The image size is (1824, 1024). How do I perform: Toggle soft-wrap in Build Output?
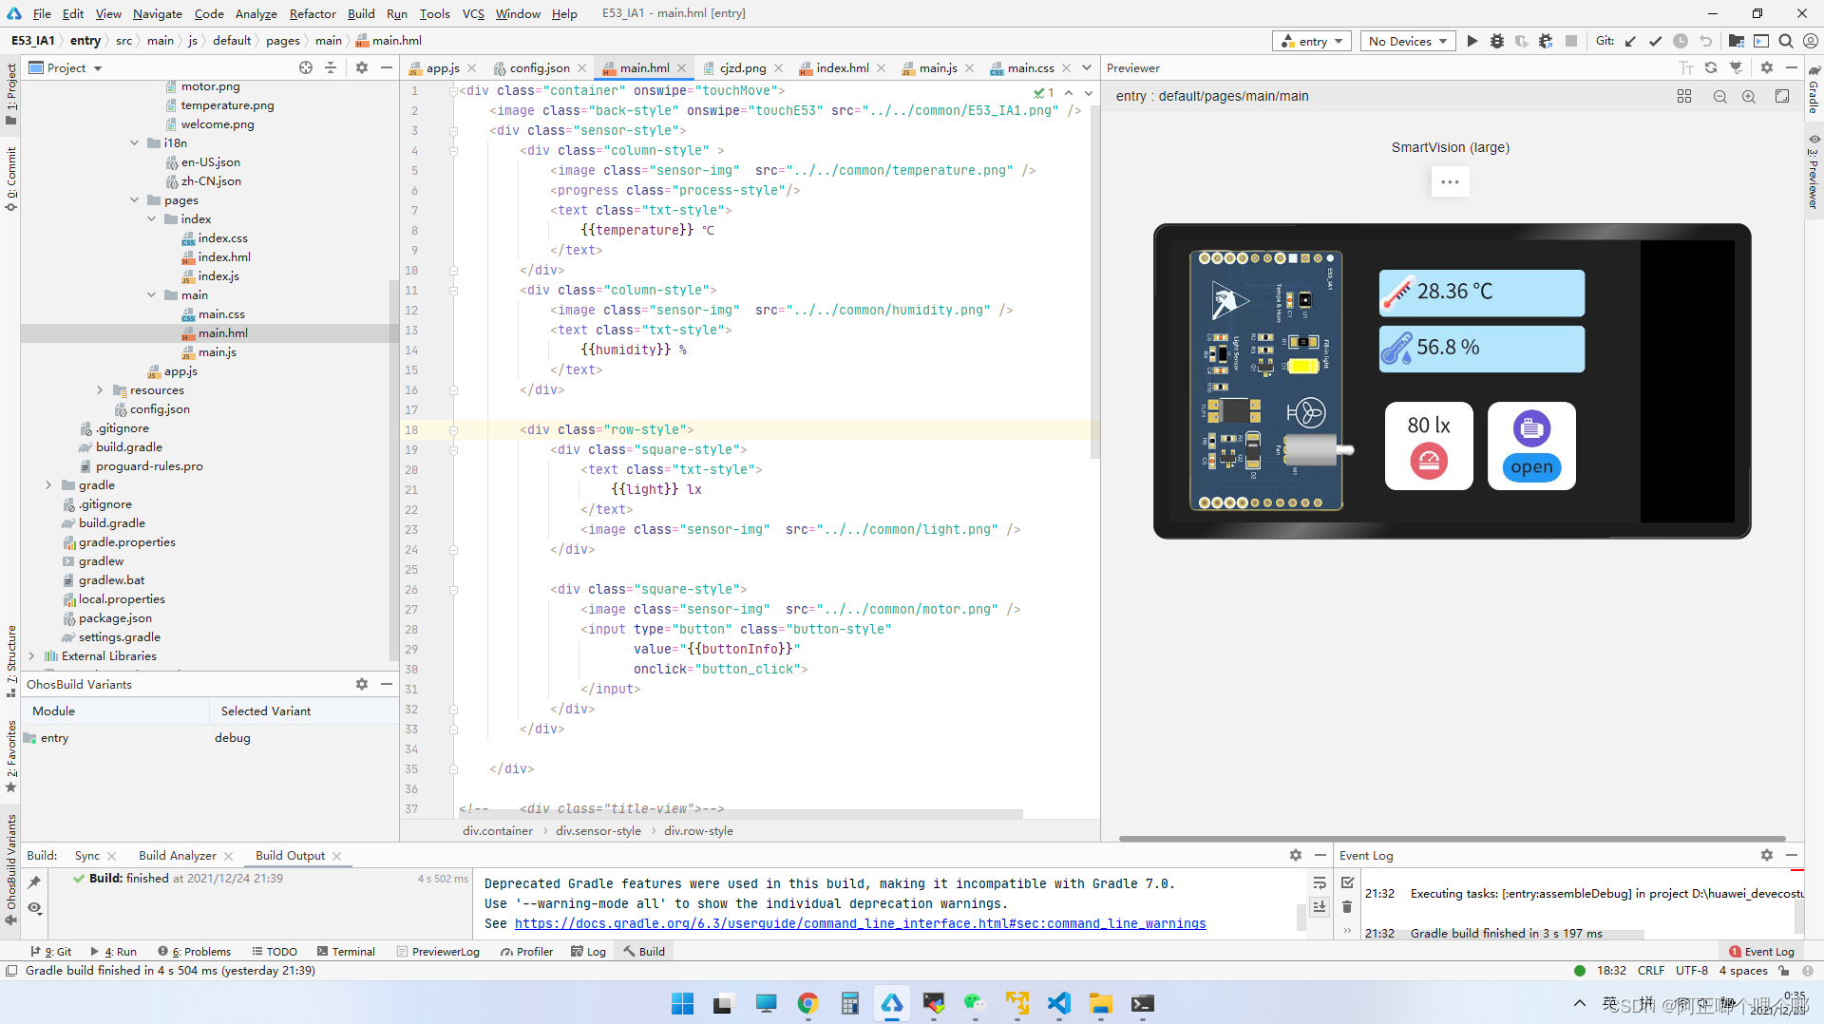[x=1320, y=882]
